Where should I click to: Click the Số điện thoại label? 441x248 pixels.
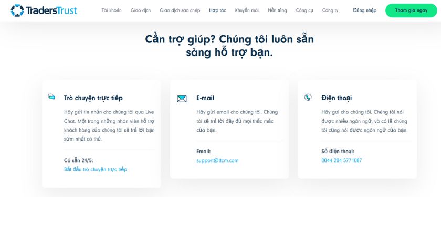point(338,151)
